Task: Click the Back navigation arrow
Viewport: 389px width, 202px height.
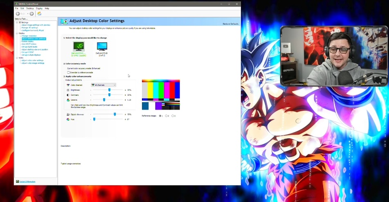Action: point(18,13)
